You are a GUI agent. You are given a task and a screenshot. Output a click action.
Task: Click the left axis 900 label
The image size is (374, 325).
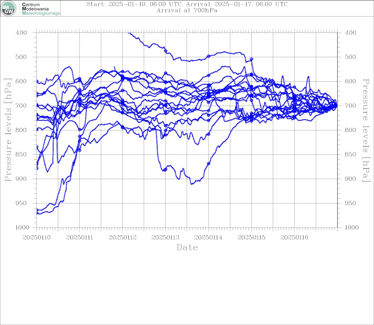[21, 179]
